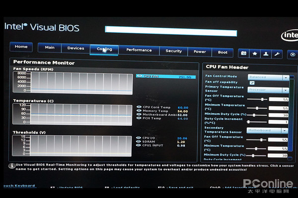Switch to the Main tab
298x198 pixels.
[50, 48]
